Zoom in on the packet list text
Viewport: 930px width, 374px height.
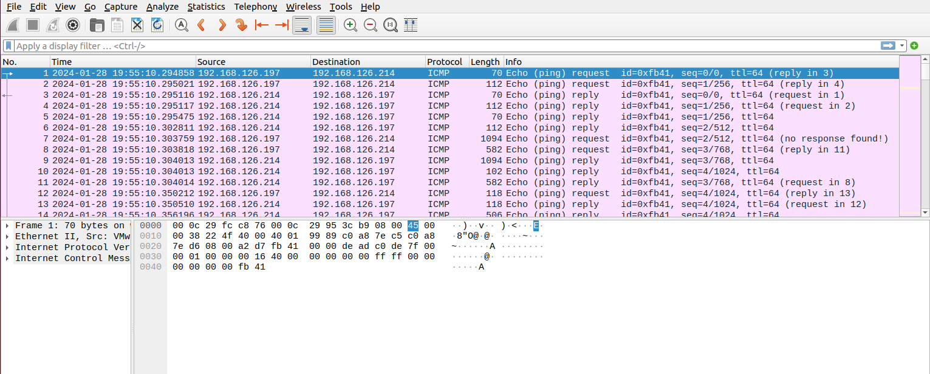(350, 25)
